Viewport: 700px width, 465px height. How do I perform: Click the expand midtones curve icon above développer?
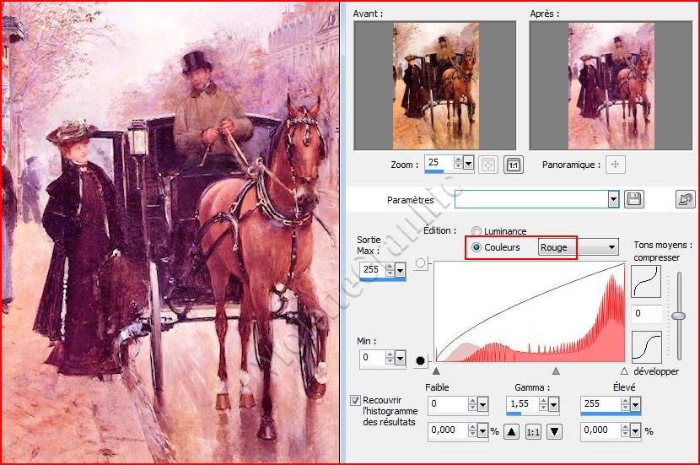click(x=645, y=347)
